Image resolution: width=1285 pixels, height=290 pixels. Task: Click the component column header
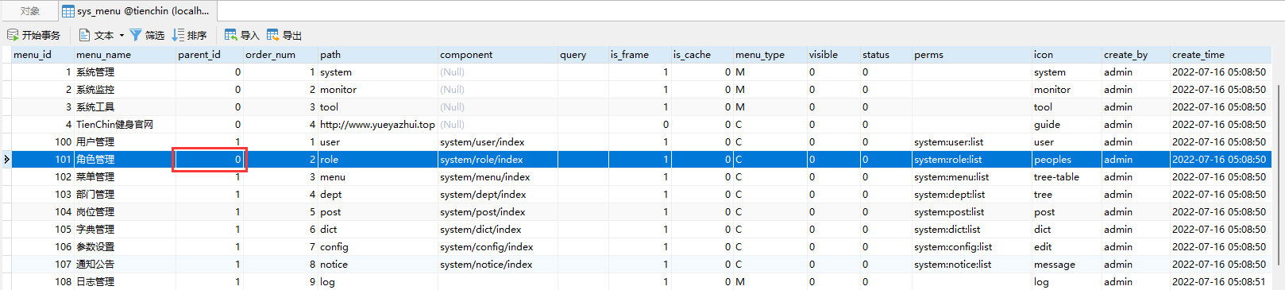pos(498,55)
